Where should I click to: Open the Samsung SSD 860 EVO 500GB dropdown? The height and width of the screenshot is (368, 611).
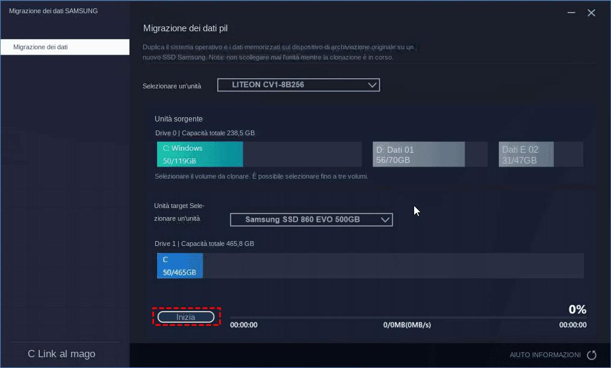tap(311, 219)
